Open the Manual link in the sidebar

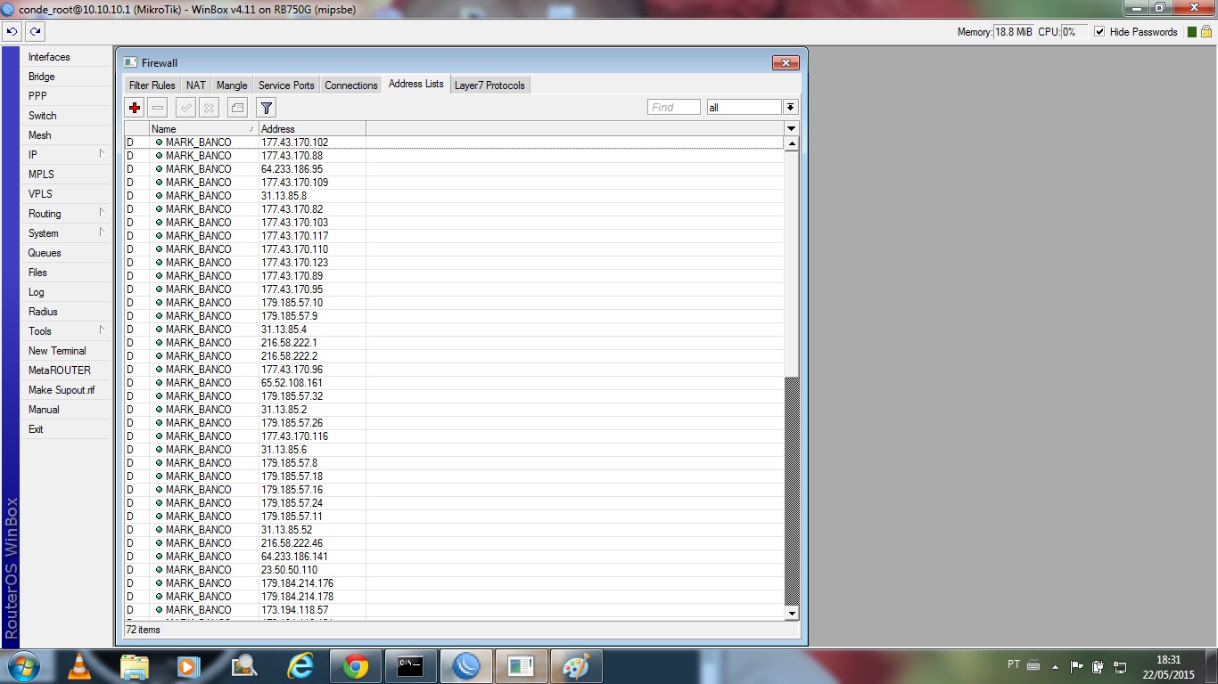coord(66,410)
